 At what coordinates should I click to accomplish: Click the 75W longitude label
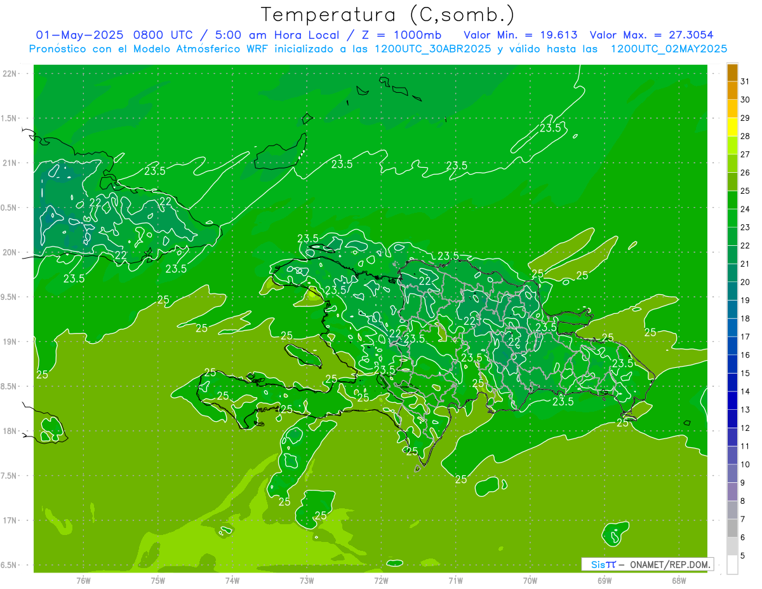pyautogui.click(x=158, y=580)
